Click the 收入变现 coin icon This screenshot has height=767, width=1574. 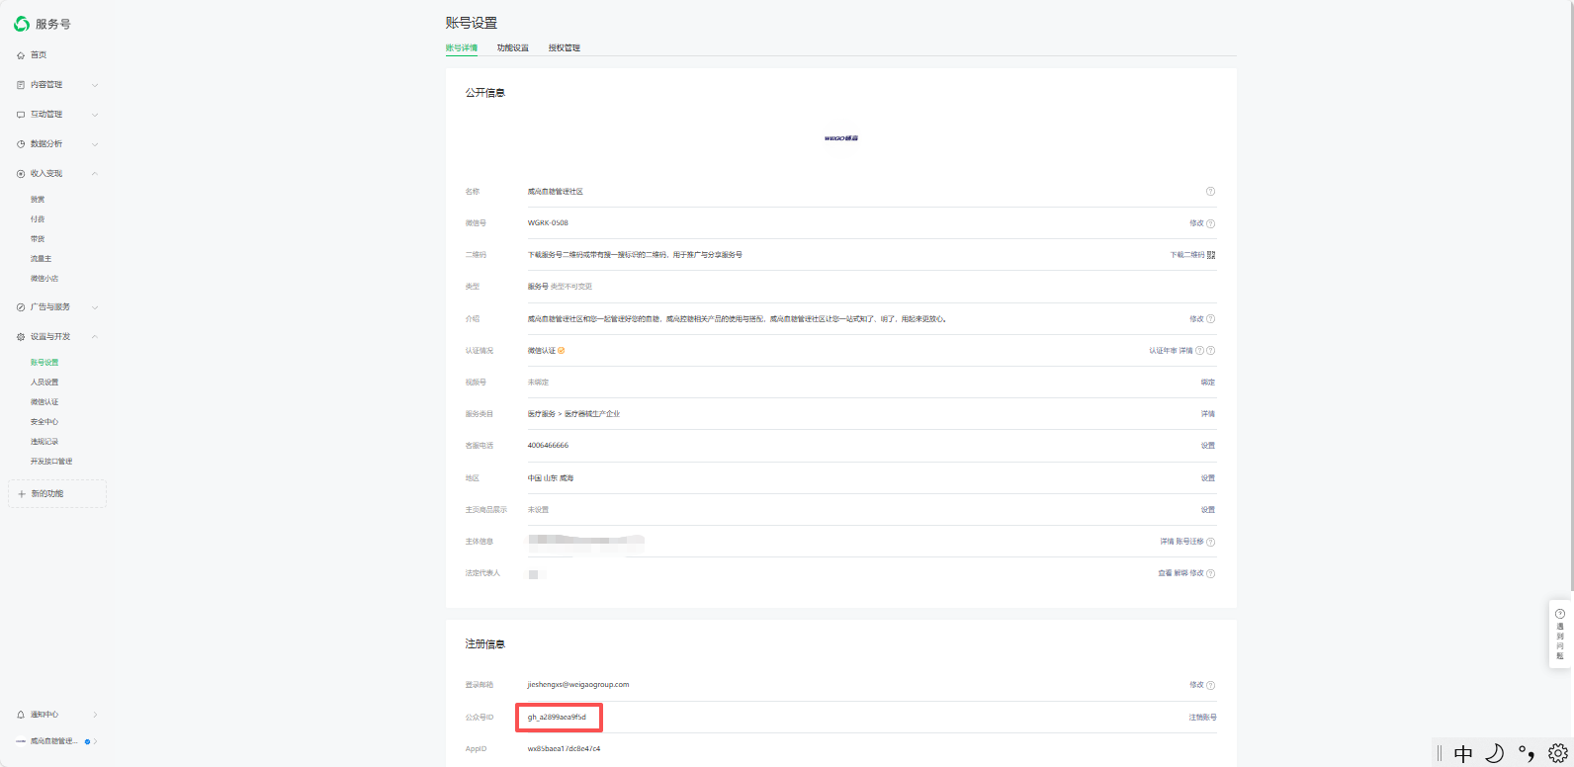[21, 174]
